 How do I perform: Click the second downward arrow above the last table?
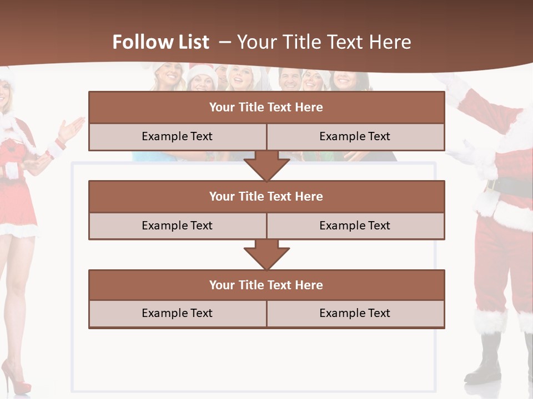(x=266, y=255)
